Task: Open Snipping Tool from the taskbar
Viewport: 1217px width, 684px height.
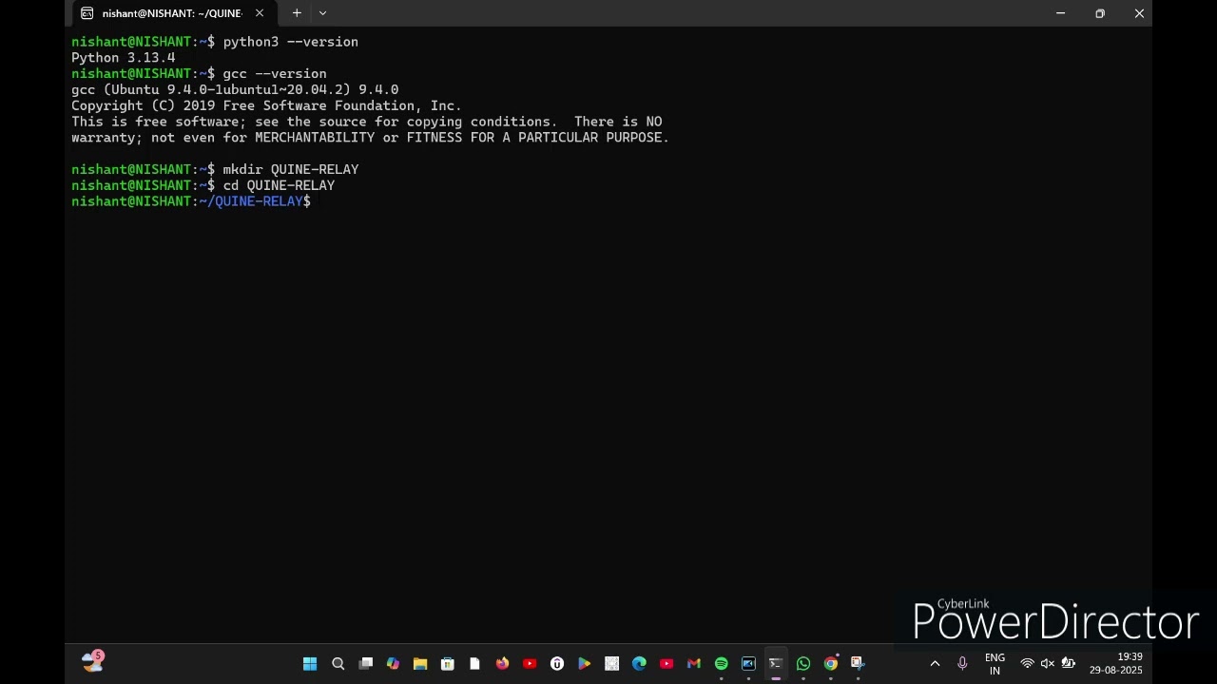Action: (x=858, y=663)
